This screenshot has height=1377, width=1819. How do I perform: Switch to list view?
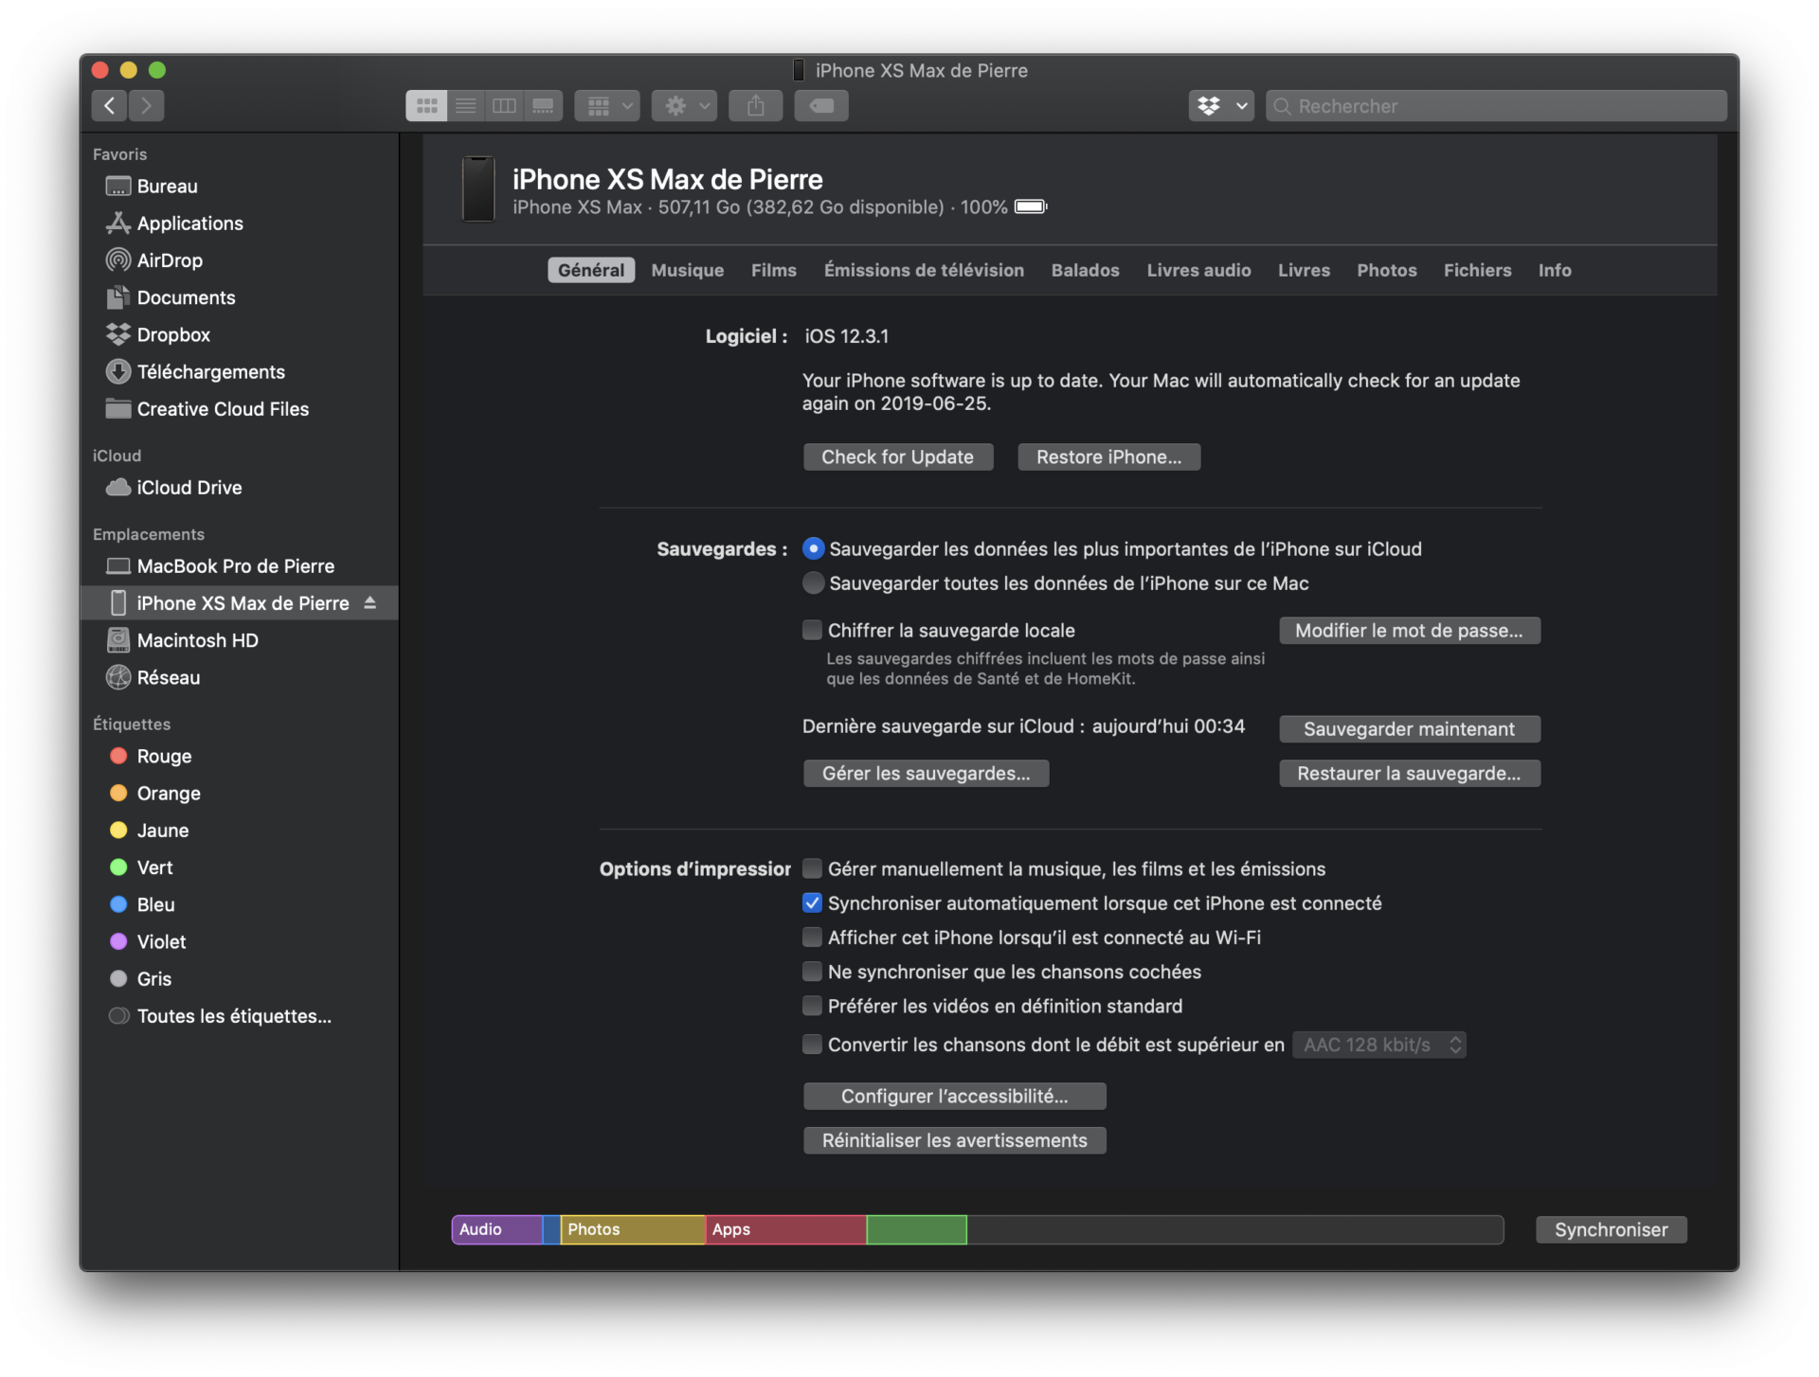465,105
